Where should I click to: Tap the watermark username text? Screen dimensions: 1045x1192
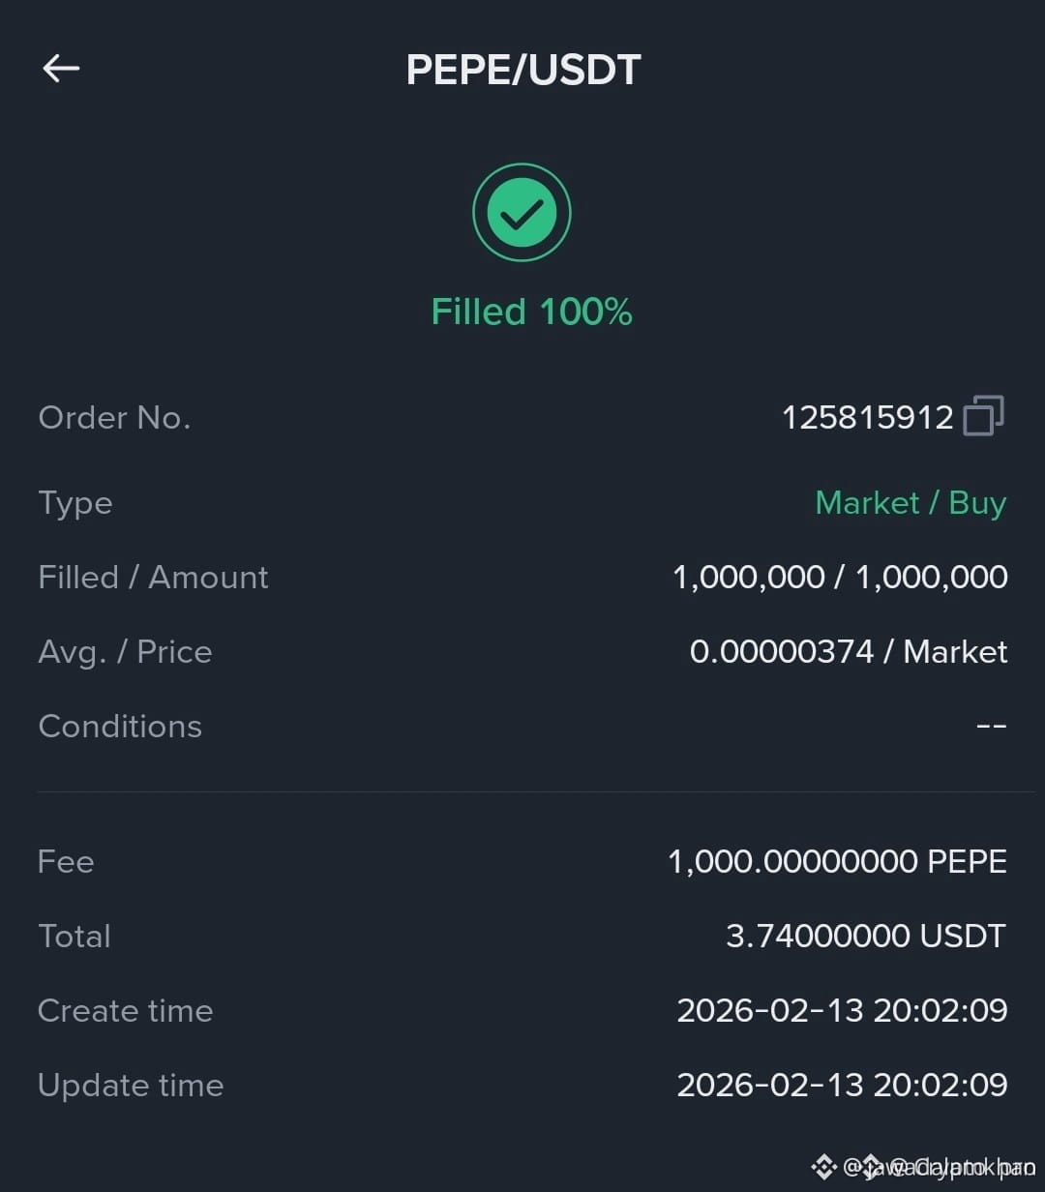coord(939,1167)
